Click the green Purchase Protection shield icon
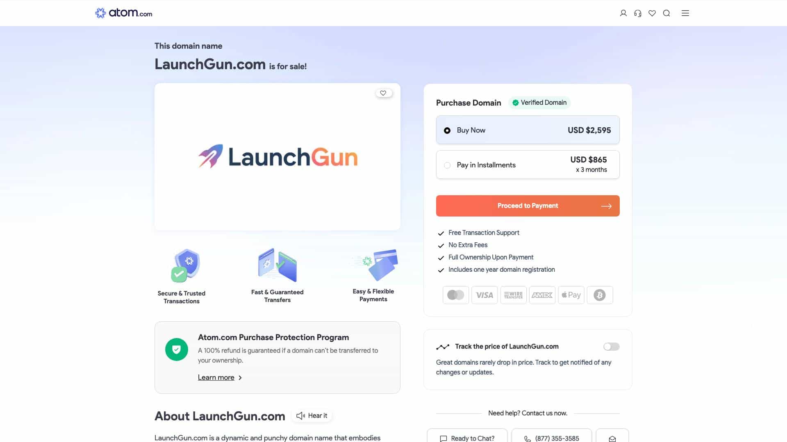 177,350
